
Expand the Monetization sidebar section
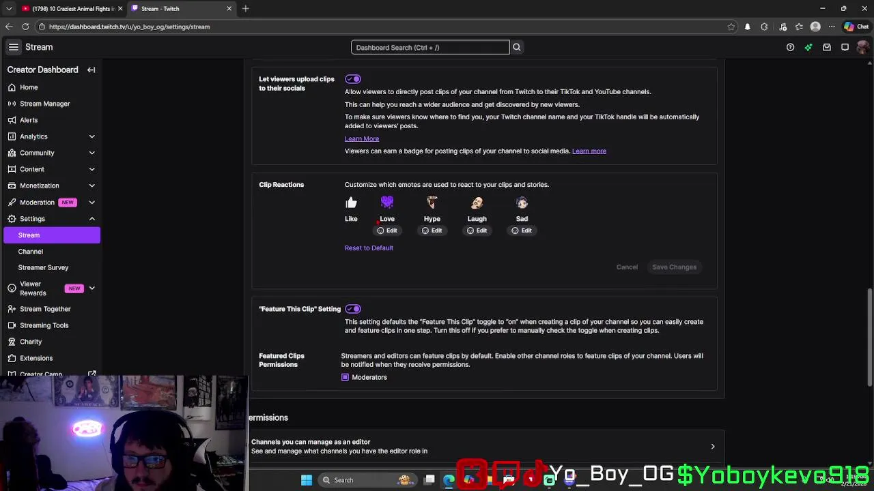pos(91,185)
